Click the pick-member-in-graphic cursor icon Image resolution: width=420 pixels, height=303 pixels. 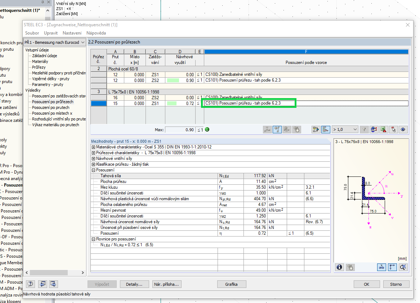click(393, 130)
